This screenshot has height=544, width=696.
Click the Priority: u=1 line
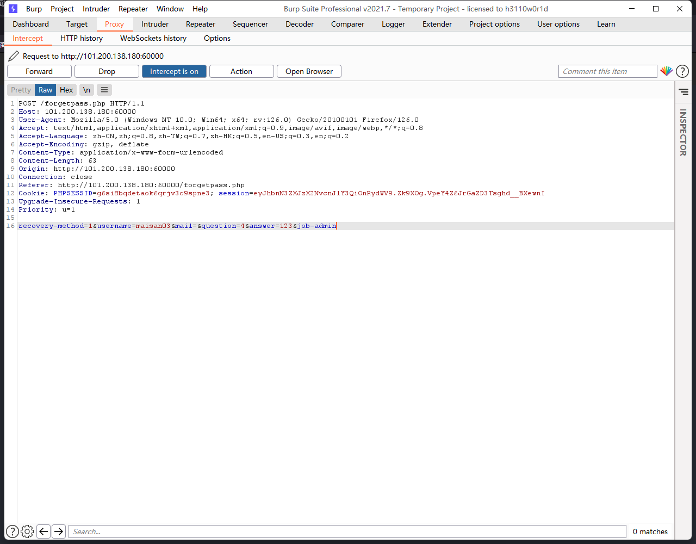(x=47, y=209)
